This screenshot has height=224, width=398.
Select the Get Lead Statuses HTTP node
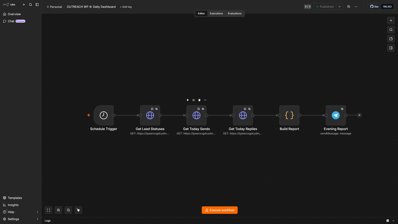click(150, 115)
